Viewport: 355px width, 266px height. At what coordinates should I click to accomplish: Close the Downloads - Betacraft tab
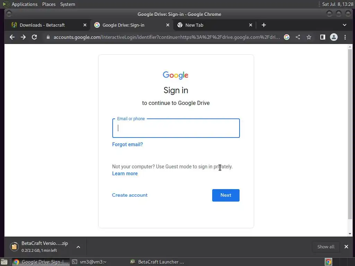pyautogui.click(x=85, y=25)
